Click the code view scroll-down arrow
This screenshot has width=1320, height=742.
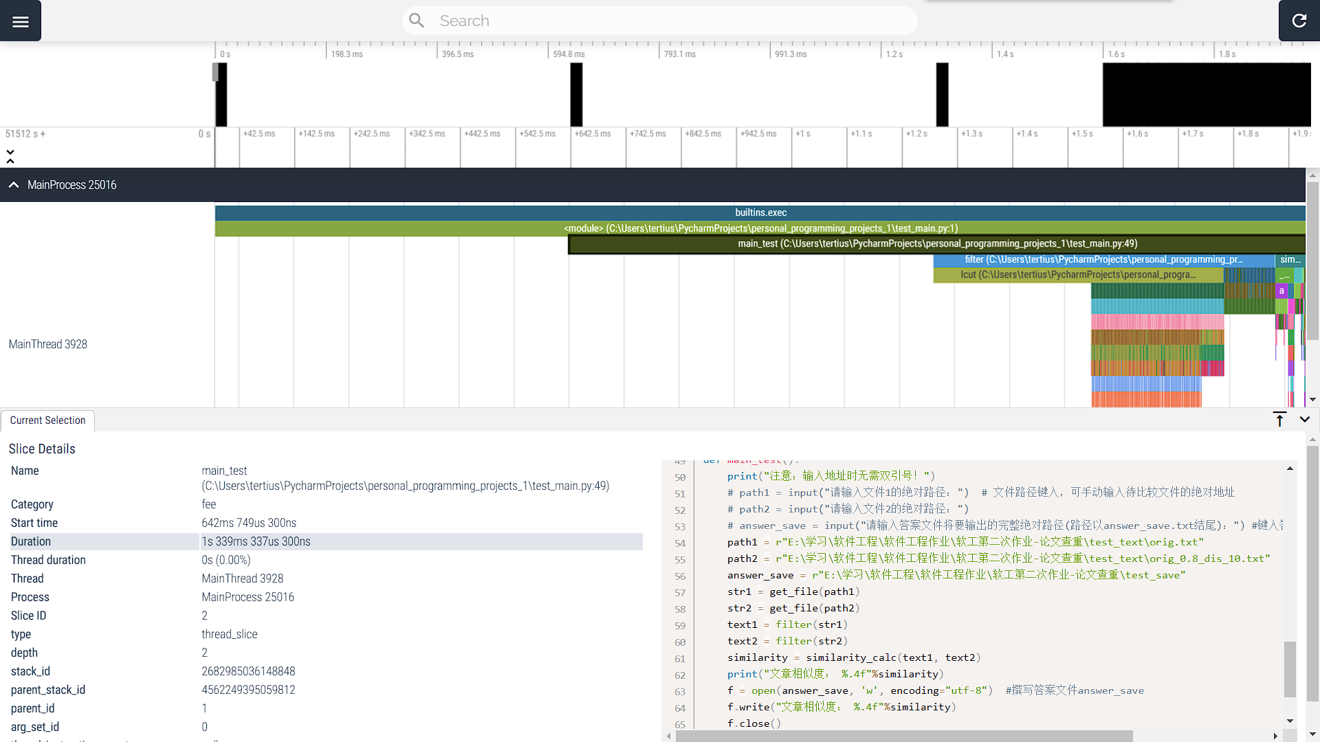tap(1290, 721)
